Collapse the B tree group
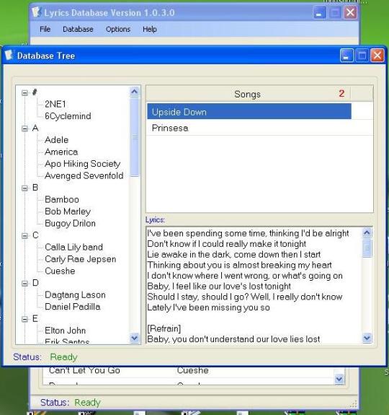This screenshot has width=389, height=415. tap(24, 188)
